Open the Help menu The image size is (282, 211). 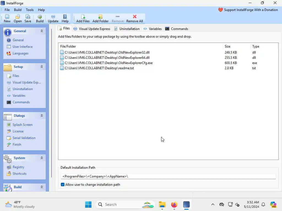41,10
